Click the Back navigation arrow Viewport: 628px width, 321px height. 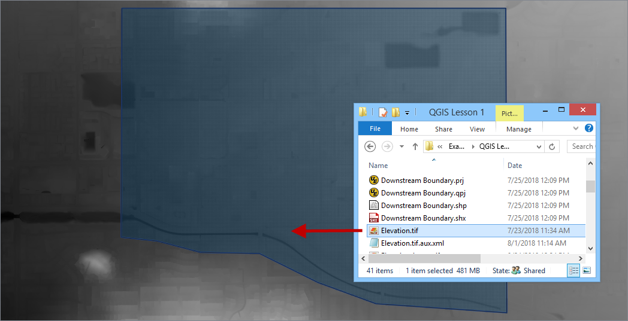point(370,146)
